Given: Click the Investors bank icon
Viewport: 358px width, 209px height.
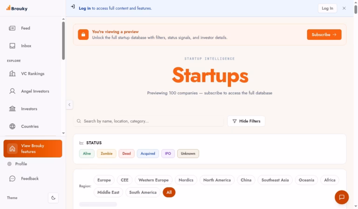Looking at the screenshot, I should click(12, 109).
